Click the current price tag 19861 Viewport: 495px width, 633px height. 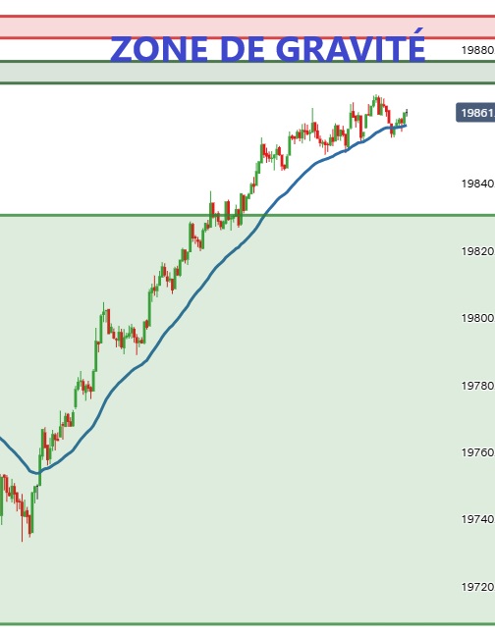475,113
